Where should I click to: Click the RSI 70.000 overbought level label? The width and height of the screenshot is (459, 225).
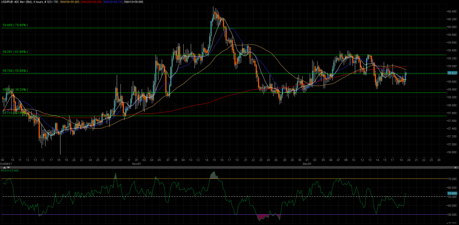coord(451,179)
